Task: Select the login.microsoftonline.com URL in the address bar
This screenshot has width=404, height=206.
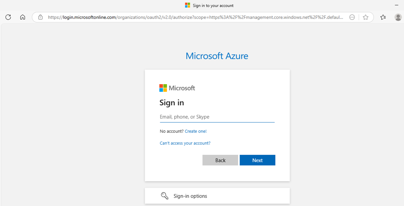Action: (x=195, y=17)
